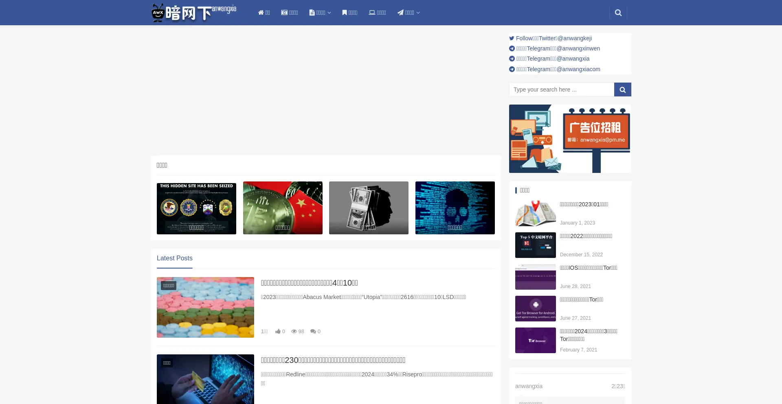Select the Latest Posts tab
The width and height of the screenshot is (782, 404).
point(174,258)
